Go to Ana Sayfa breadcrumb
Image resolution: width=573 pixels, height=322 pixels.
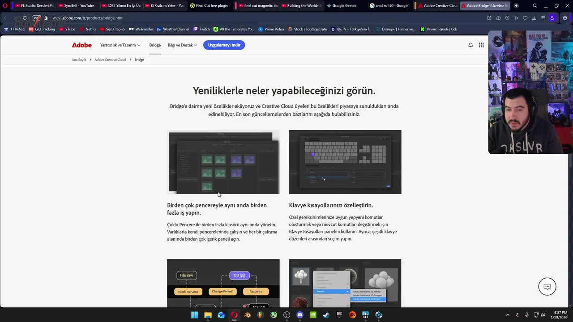point(79,59)
